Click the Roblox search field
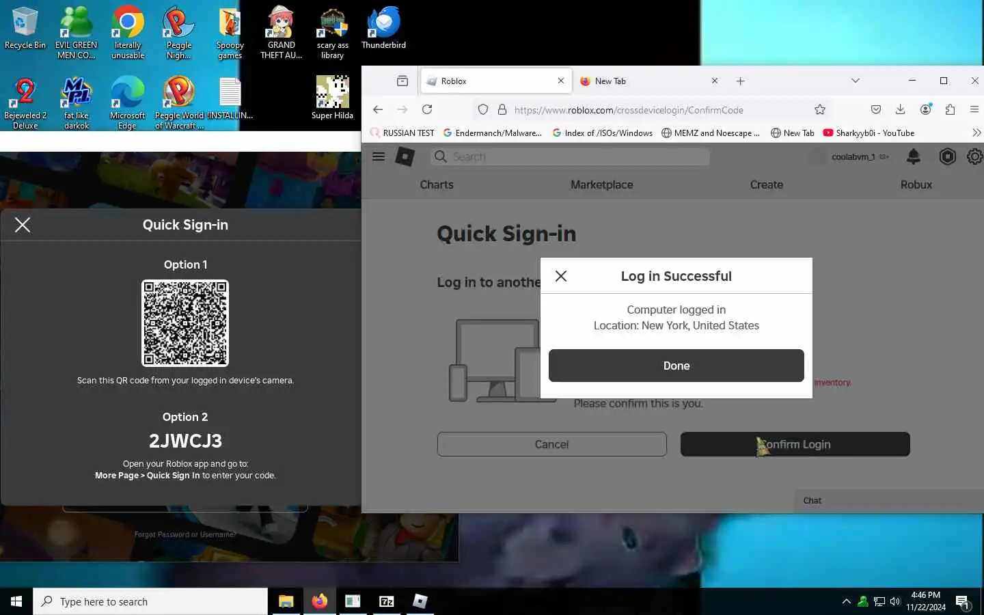Screen dimensions: 984x615 [571, 156]
